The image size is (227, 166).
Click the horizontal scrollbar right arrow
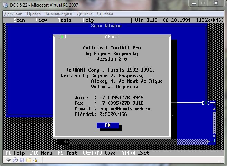point(208,141)
